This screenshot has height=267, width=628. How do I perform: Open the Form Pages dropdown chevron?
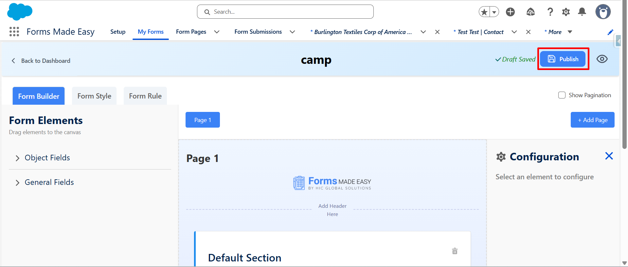[217, 32]
